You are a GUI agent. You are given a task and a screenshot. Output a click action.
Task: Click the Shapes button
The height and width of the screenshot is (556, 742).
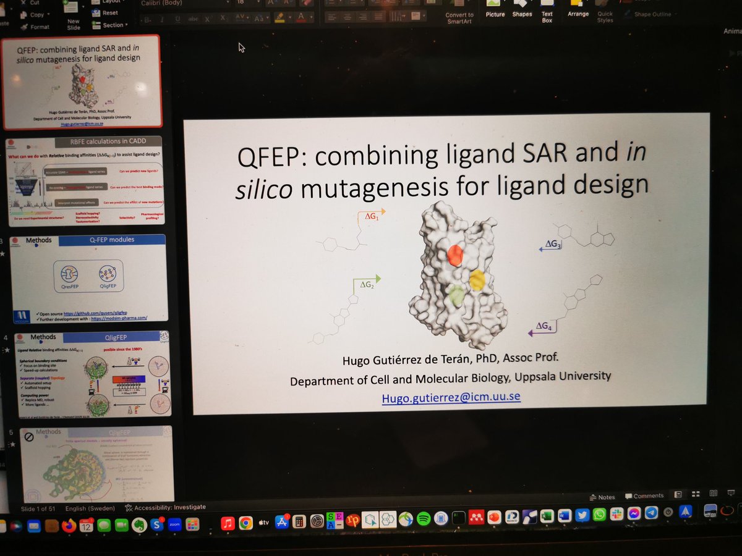522,10
